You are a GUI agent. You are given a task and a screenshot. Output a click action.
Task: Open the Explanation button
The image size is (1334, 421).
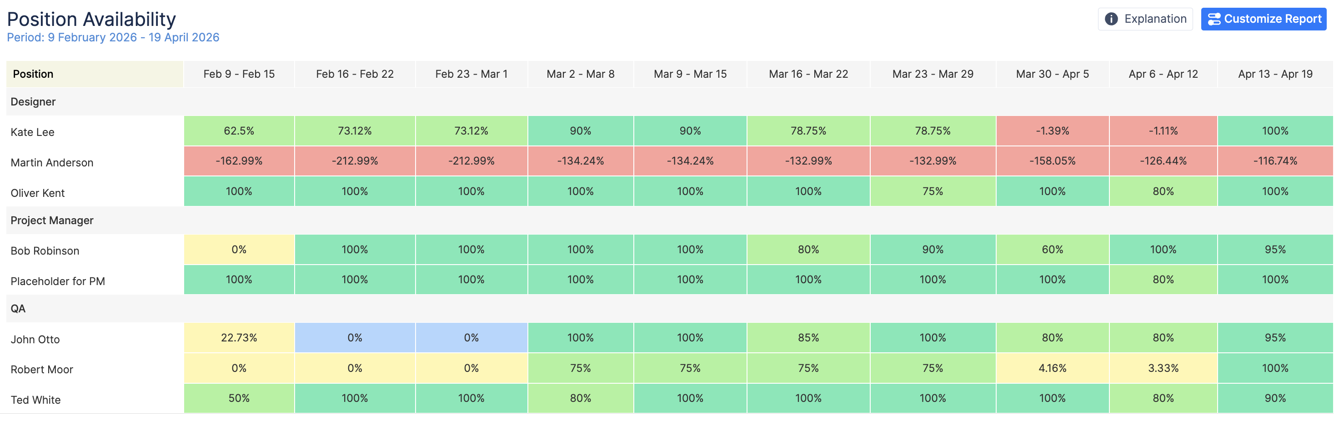pyautogui.click(x=1145, y=19)
